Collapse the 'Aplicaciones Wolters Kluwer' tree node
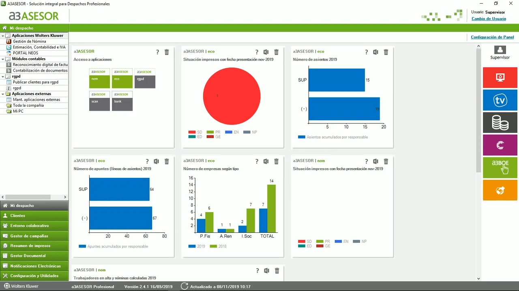This screenshot has height=291, width=519. 3,36
